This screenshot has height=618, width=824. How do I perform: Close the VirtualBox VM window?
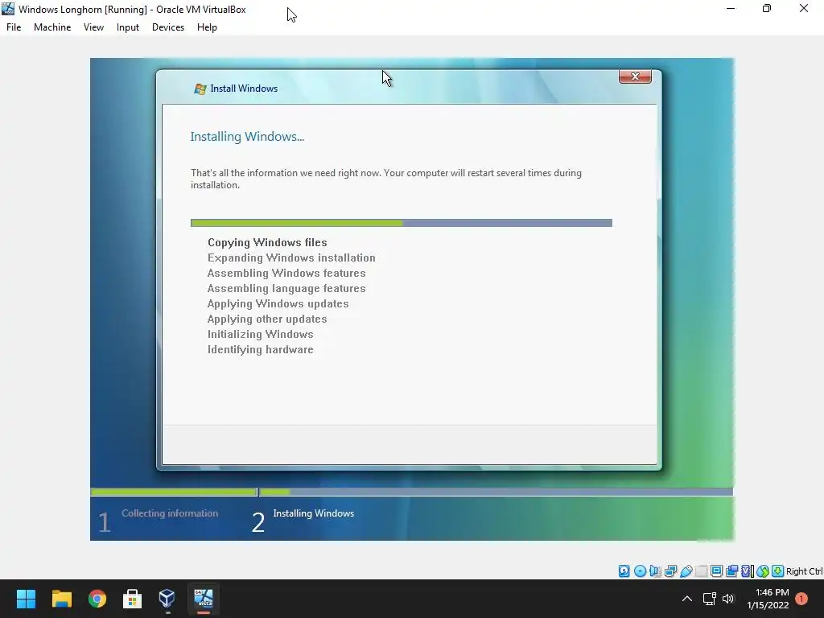coord(804,8)
